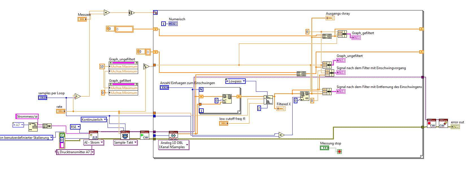Click the Graph_ungefiltert property node header
466x171 pixels.
point(123,63)
